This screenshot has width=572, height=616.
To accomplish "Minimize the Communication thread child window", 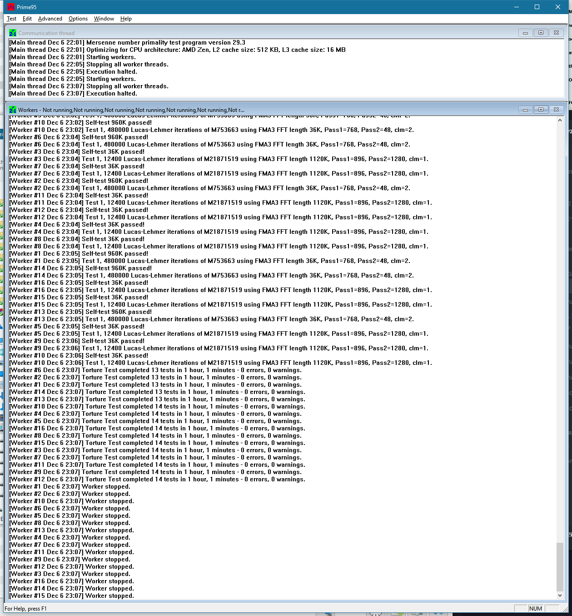I will click(525, 33).
